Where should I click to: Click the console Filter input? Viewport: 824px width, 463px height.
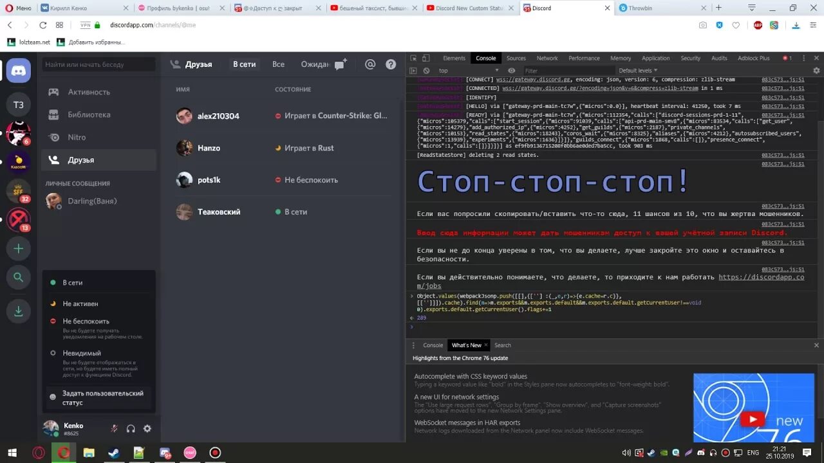click(x=568, y=71)
